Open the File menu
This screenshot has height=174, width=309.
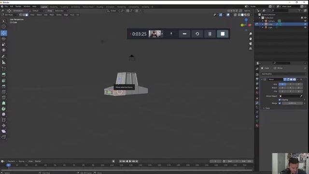point(6,6)
